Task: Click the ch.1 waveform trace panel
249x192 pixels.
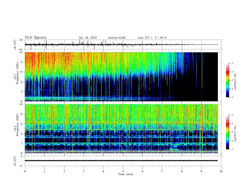Action: [x=123, y=45]
